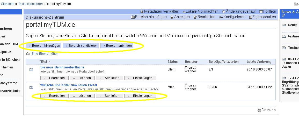Image resolution: width=299 pixels, height=119 pixels.
Task: Open Wünsche und Kritik zum neuen Portal link
Action: pos(69,85)
